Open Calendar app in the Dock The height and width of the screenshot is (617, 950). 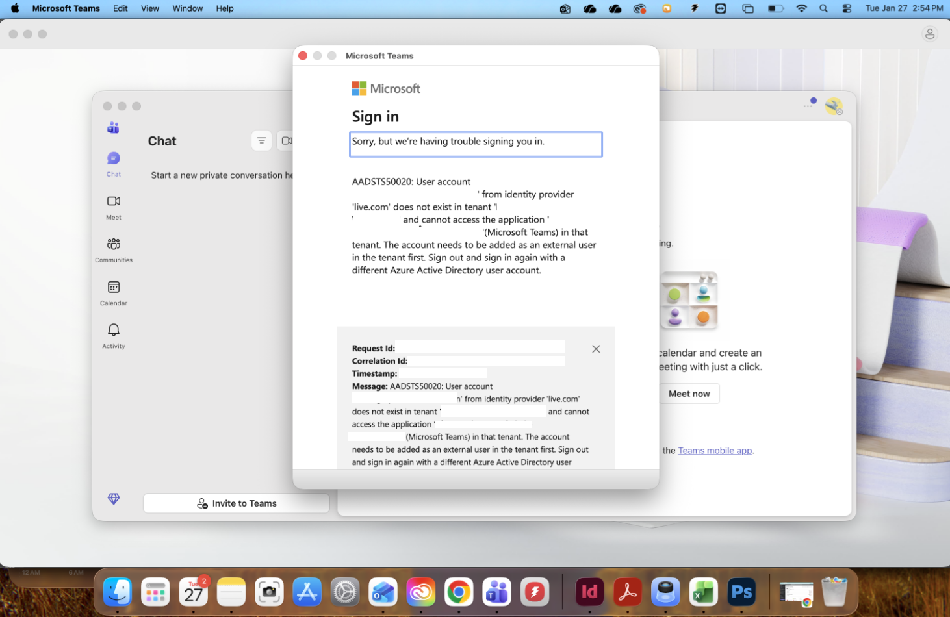(x=194, y=592)
